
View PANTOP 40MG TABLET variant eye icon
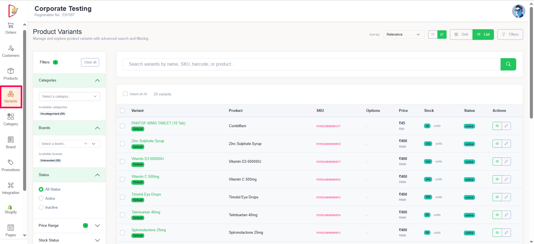click(497, 126)
